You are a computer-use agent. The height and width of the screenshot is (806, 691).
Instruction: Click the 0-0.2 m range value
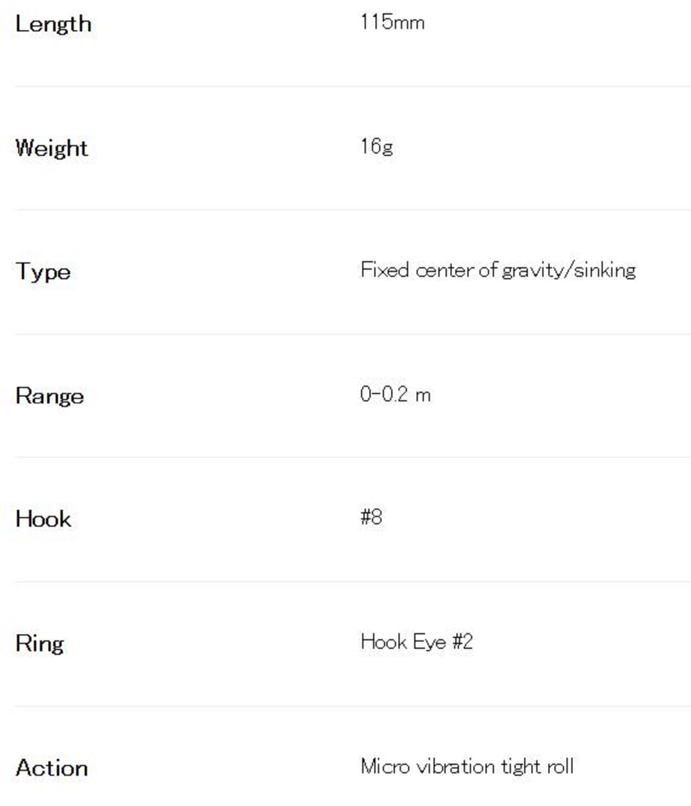[x=395, y=394]
